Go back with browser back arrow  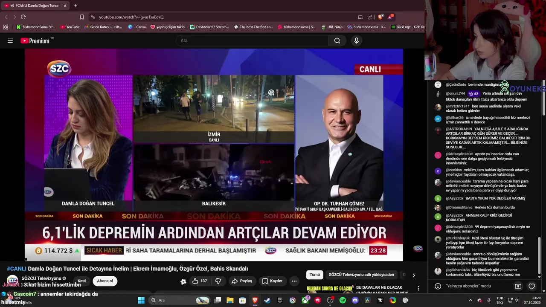click(x=6, y=17)
